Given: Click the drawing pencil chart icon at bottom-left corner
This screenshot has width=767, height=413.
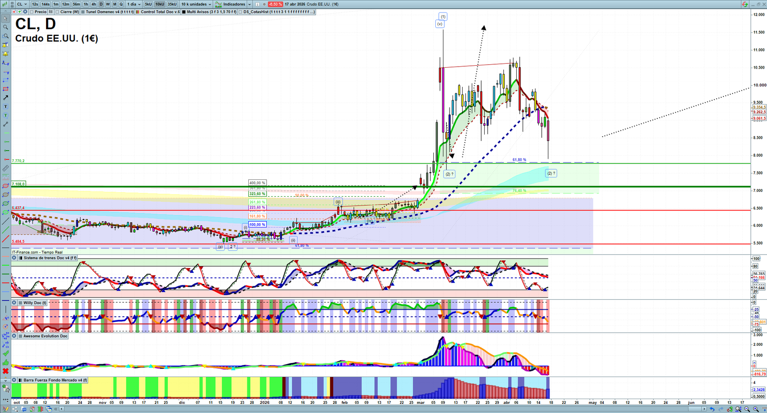Looking at the screenshot, I should click(x=6, y=409).
